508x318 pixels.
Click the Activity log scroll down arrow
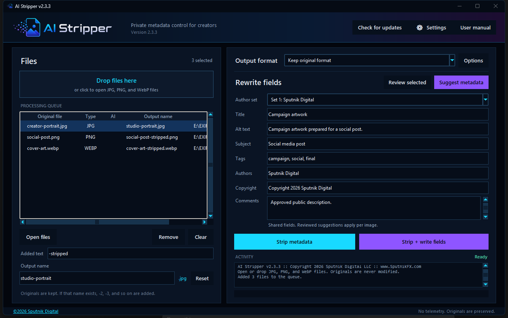point(485,284)
